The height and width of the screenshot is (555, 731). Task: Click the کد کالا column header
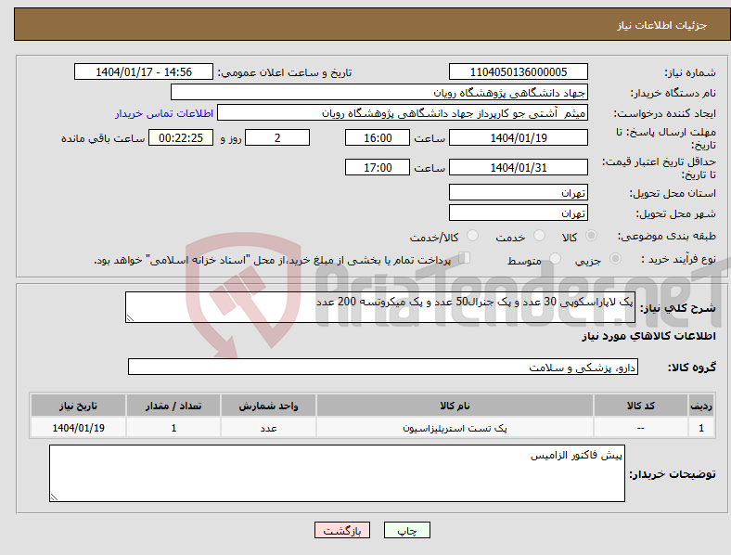click(x=641, y=406)
